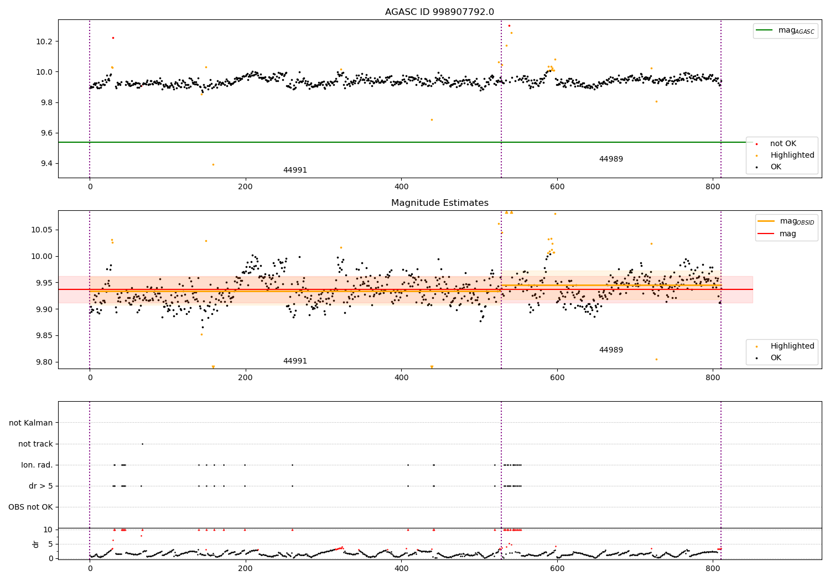Viewport: 830px width, 581px height.
Task: Click the "not track" row label
Action: click(x=35, y=444)
